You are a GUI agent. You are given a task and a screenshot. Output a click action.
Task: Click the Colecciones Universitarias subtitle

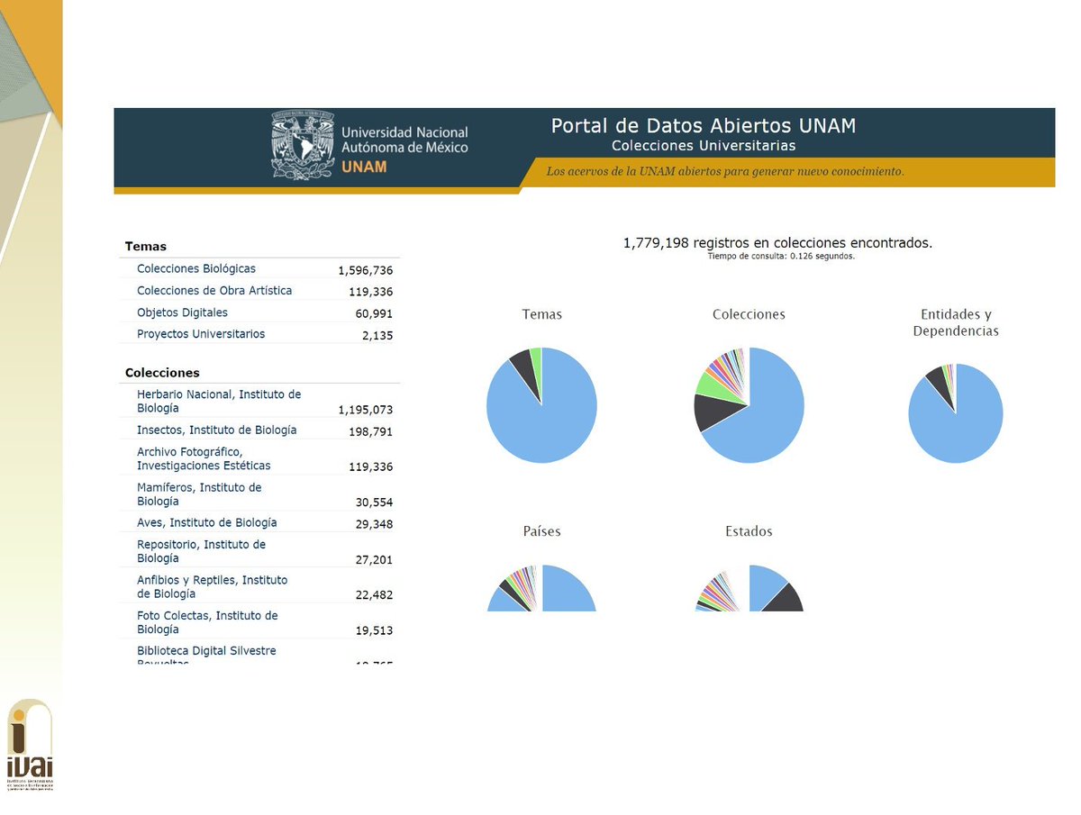point(704,145)
